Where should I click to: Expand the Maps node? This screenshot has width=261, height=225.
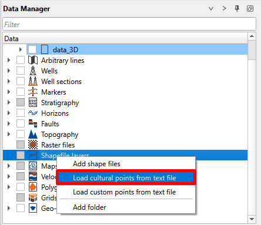click(9, 166)
